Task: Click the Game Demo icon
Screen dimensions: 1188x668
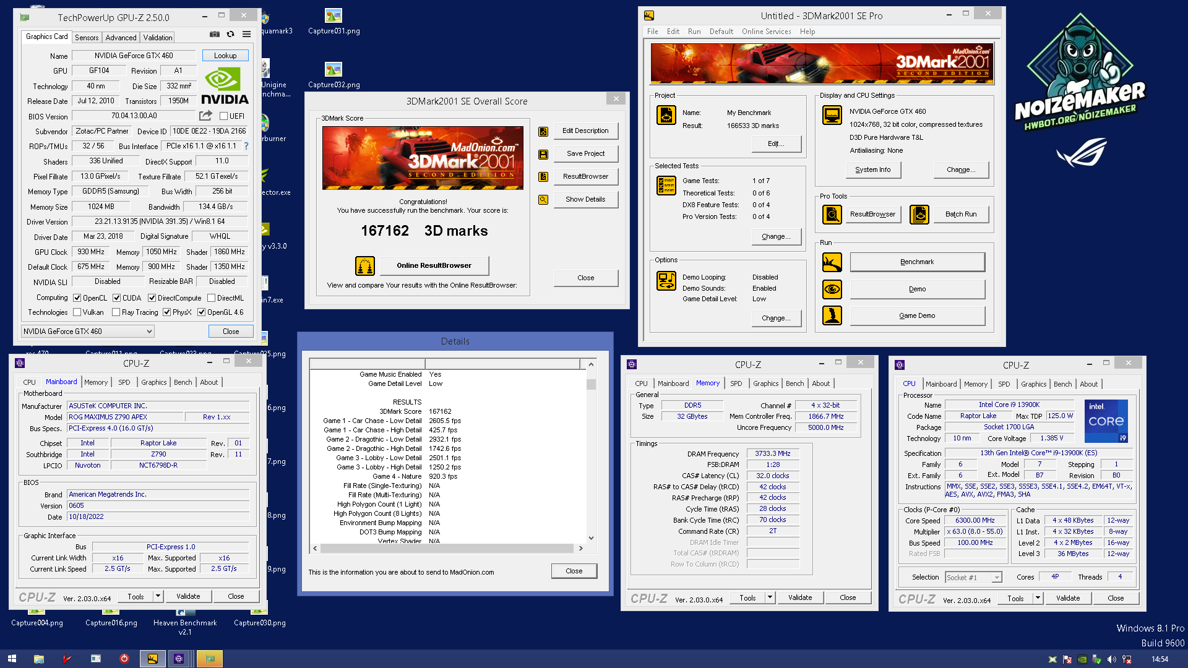Action: click(832, 315)
